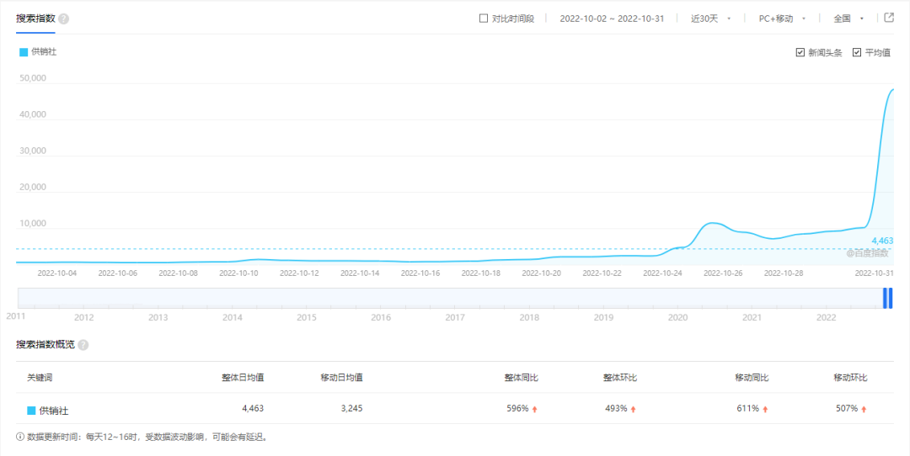The image size is (910, 456).
Task: Click the 整体环比 red up arrow
Action: (x=634, y=409)
